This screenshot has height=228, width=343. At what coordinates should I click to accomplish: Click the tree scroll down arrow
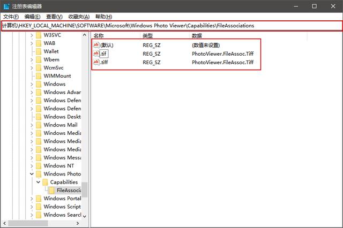[x=85, y=216]
